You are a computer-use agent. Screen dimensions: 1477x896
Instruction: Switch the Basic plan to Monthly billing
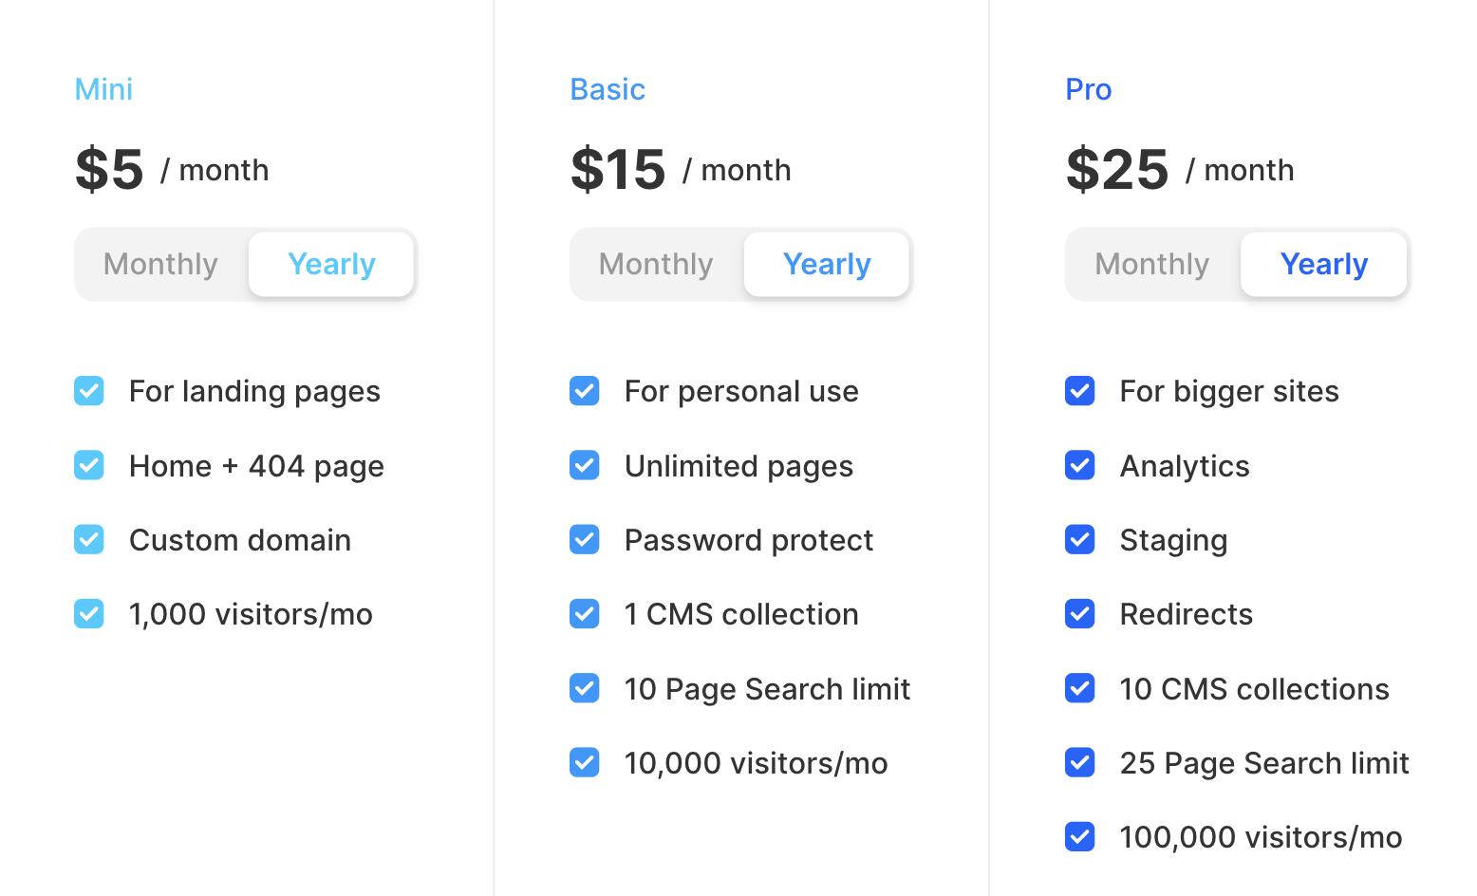point(656,264)
